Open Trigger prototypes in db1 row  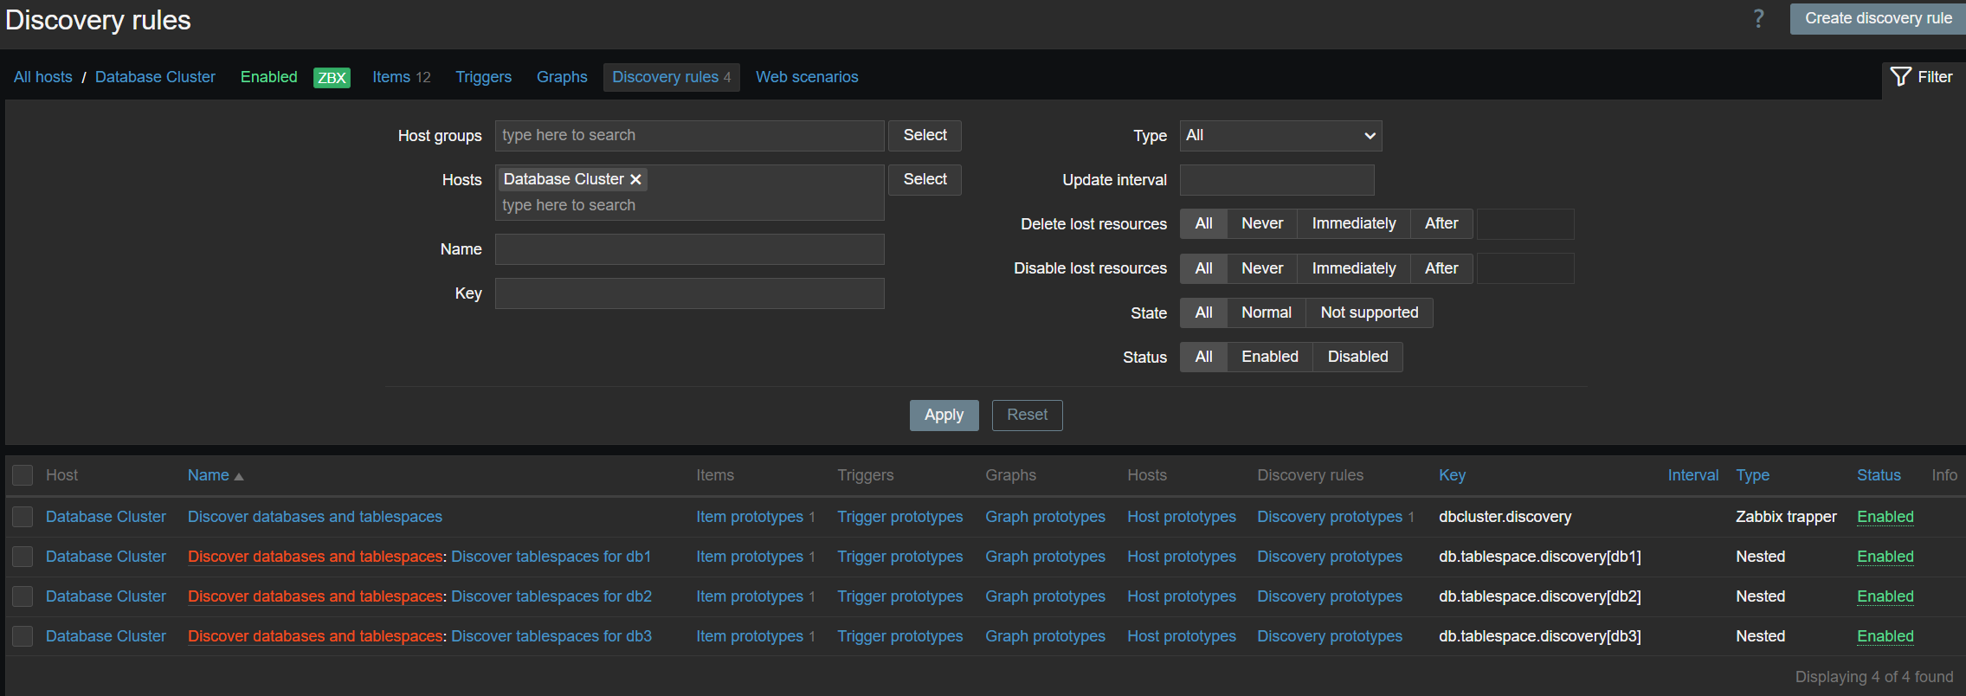899,557
